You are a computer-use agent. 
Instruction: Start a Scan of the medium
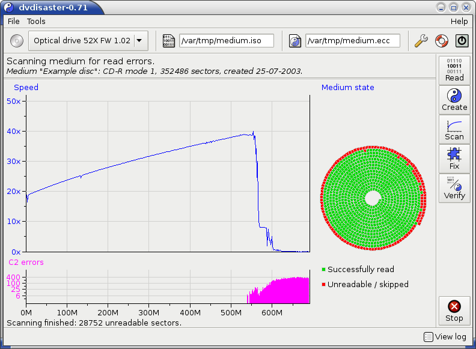454,129
